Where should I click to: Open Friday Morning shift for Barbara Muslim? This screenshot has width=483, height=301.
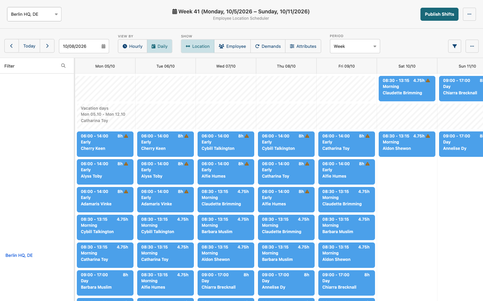tap(346, 227)
